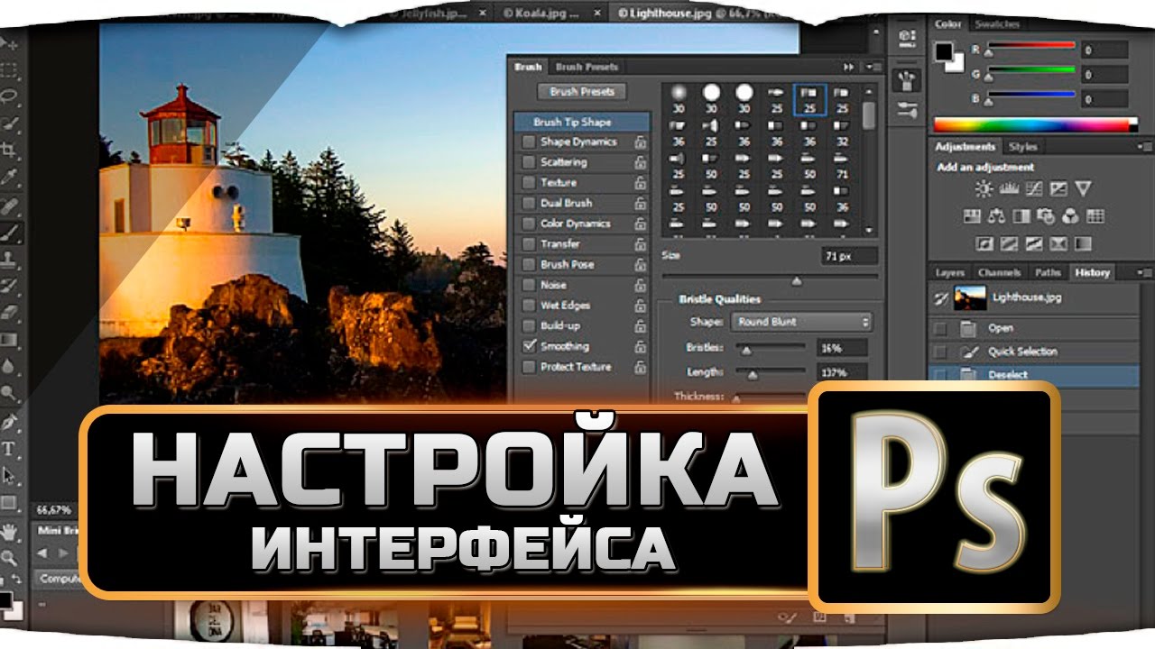Select the Eyedropper tool
The height and width of the screenshot is (649, 1155).
(10, 177)
